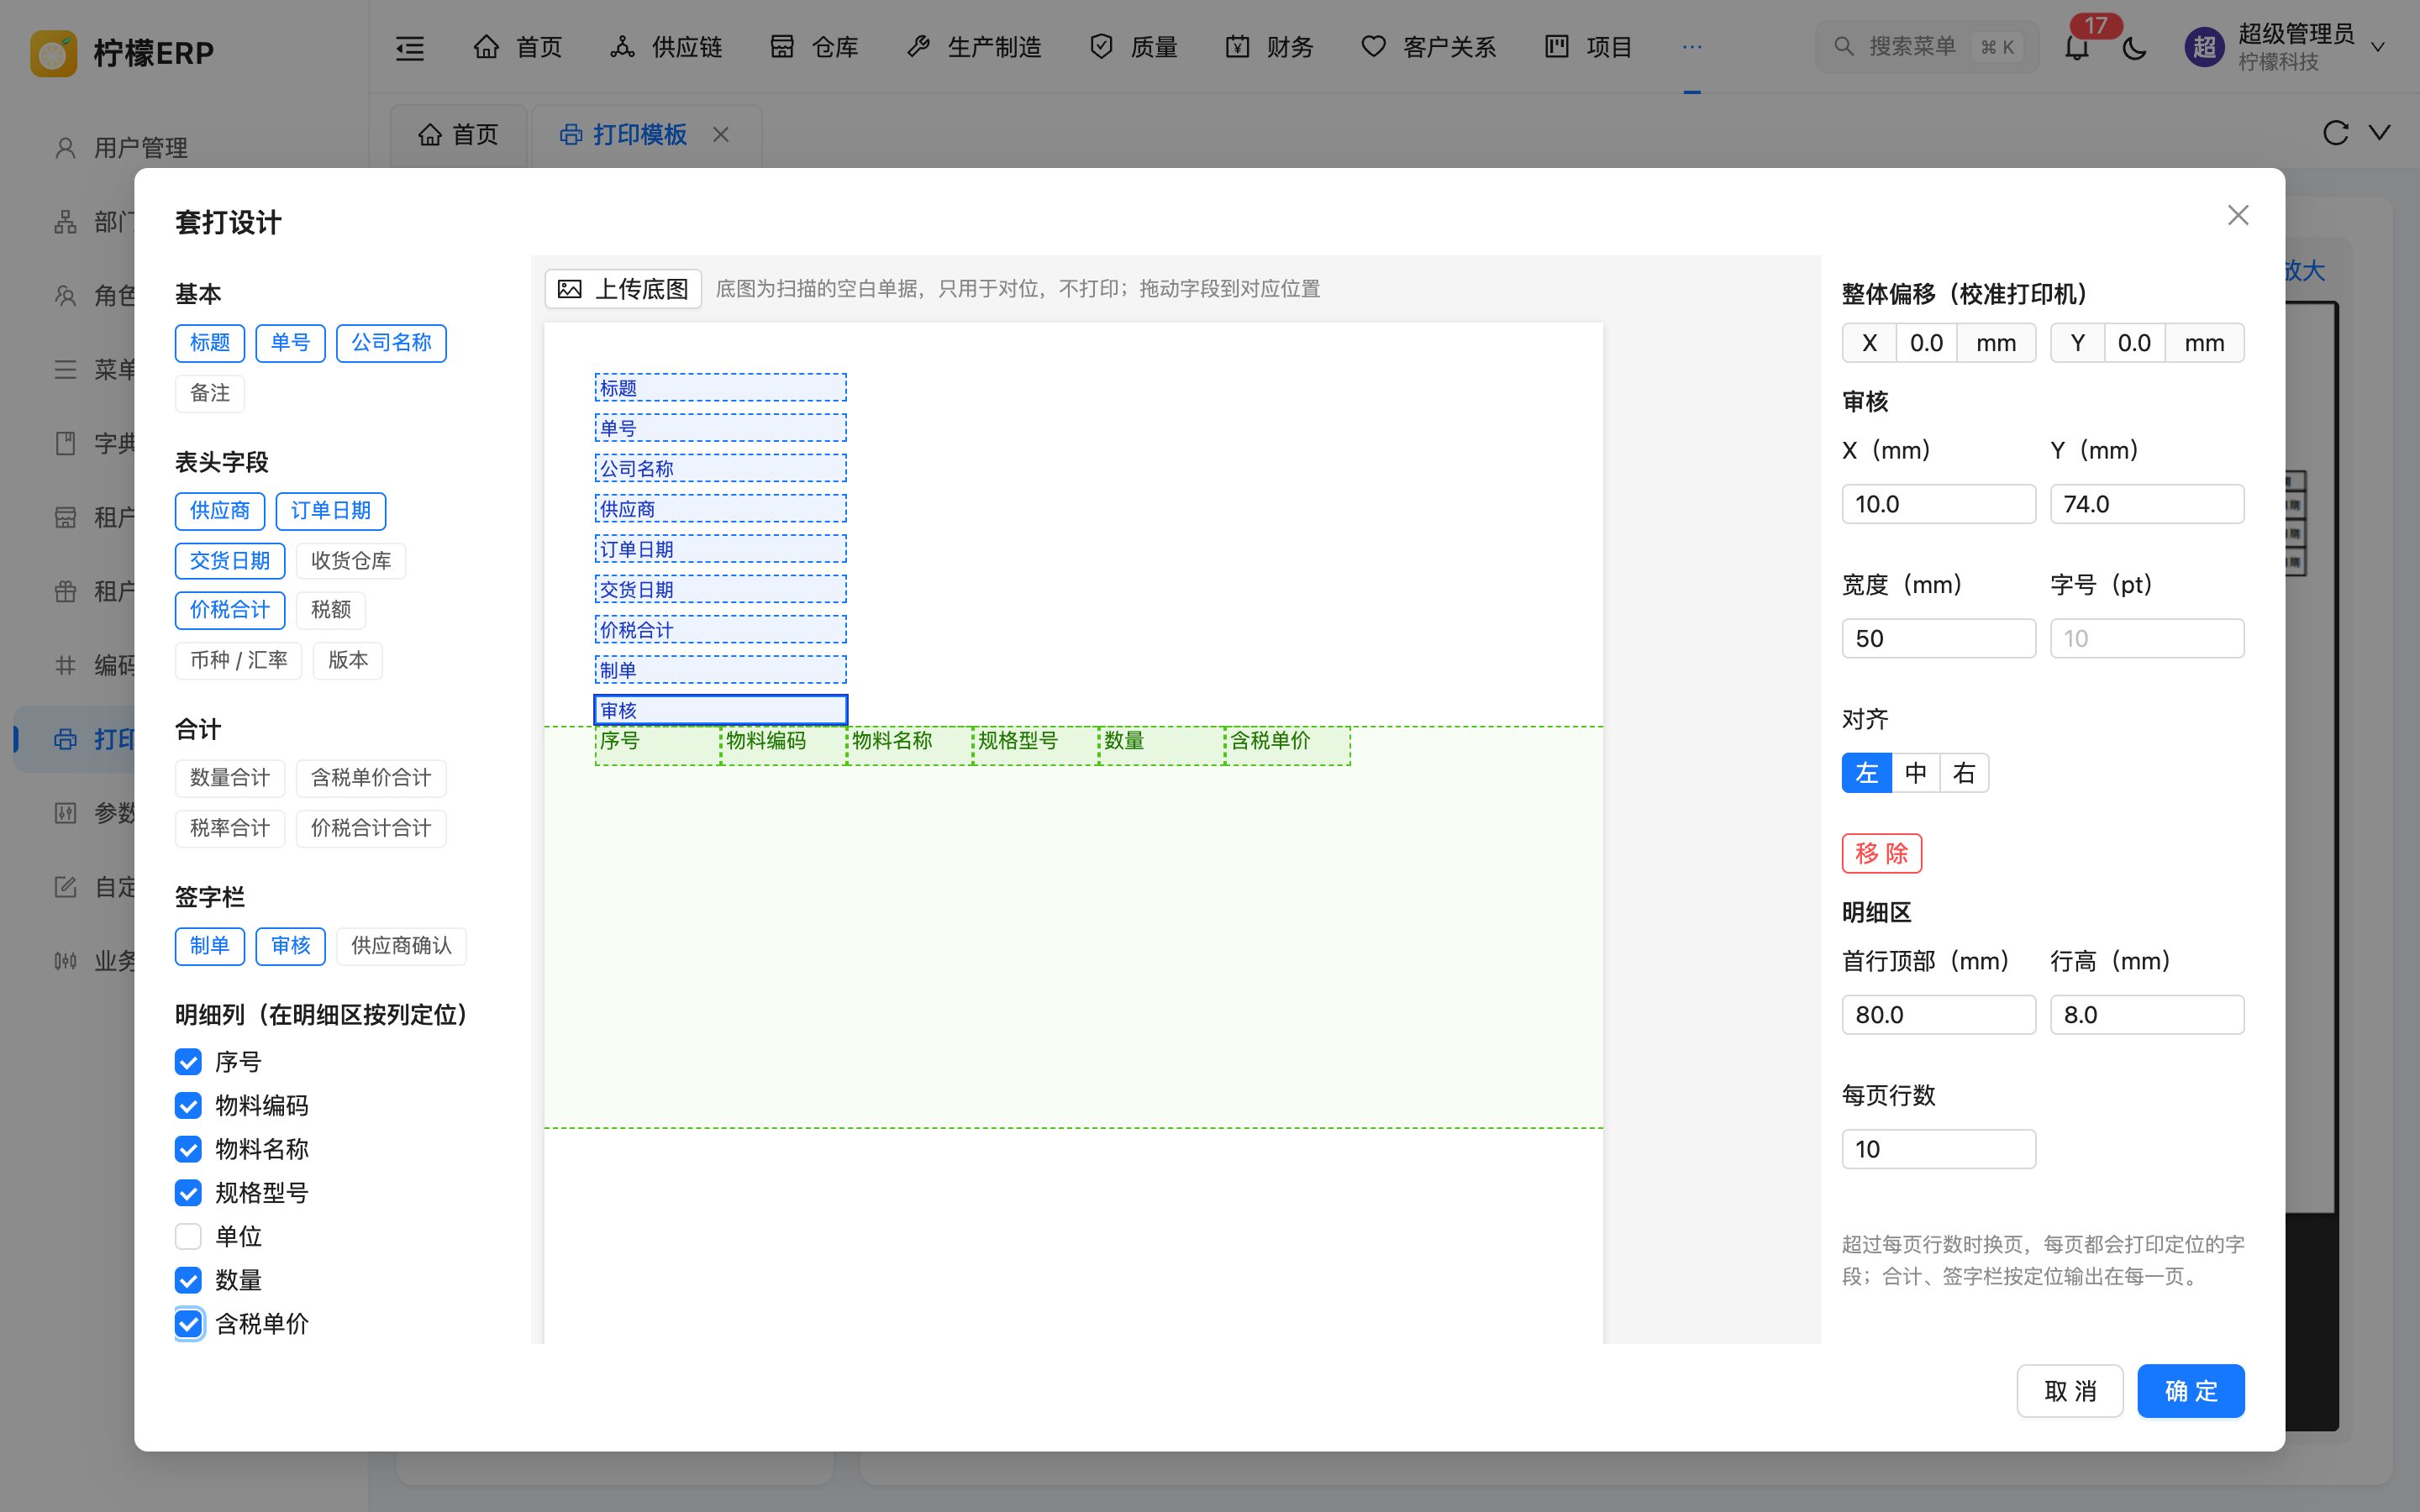Image resolution: width=2420 pixels, height=1512 pixels.
Task: Toggle dark mode moon icon
Action: pyautogui.click(x=2134, y=48)
